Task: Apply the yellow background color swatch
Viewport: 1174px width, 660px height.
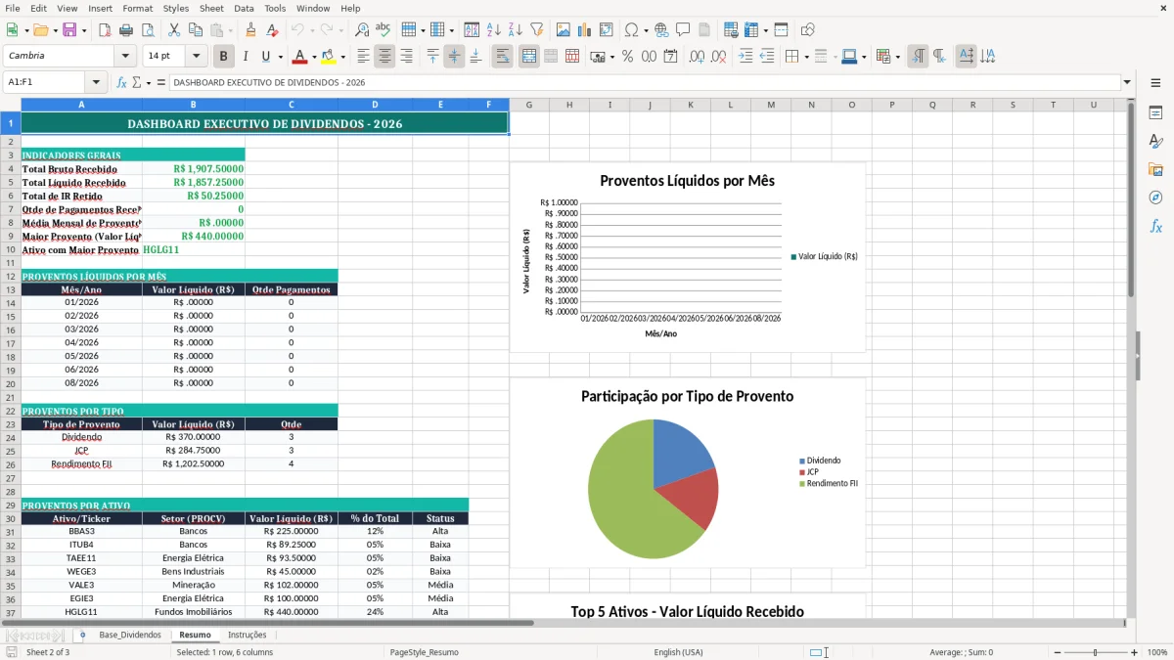Action: click(328, 57)
